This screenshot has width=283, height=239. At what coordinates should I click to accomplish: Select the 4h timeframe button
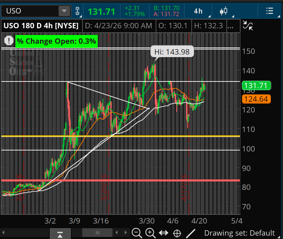pos(198,11)
